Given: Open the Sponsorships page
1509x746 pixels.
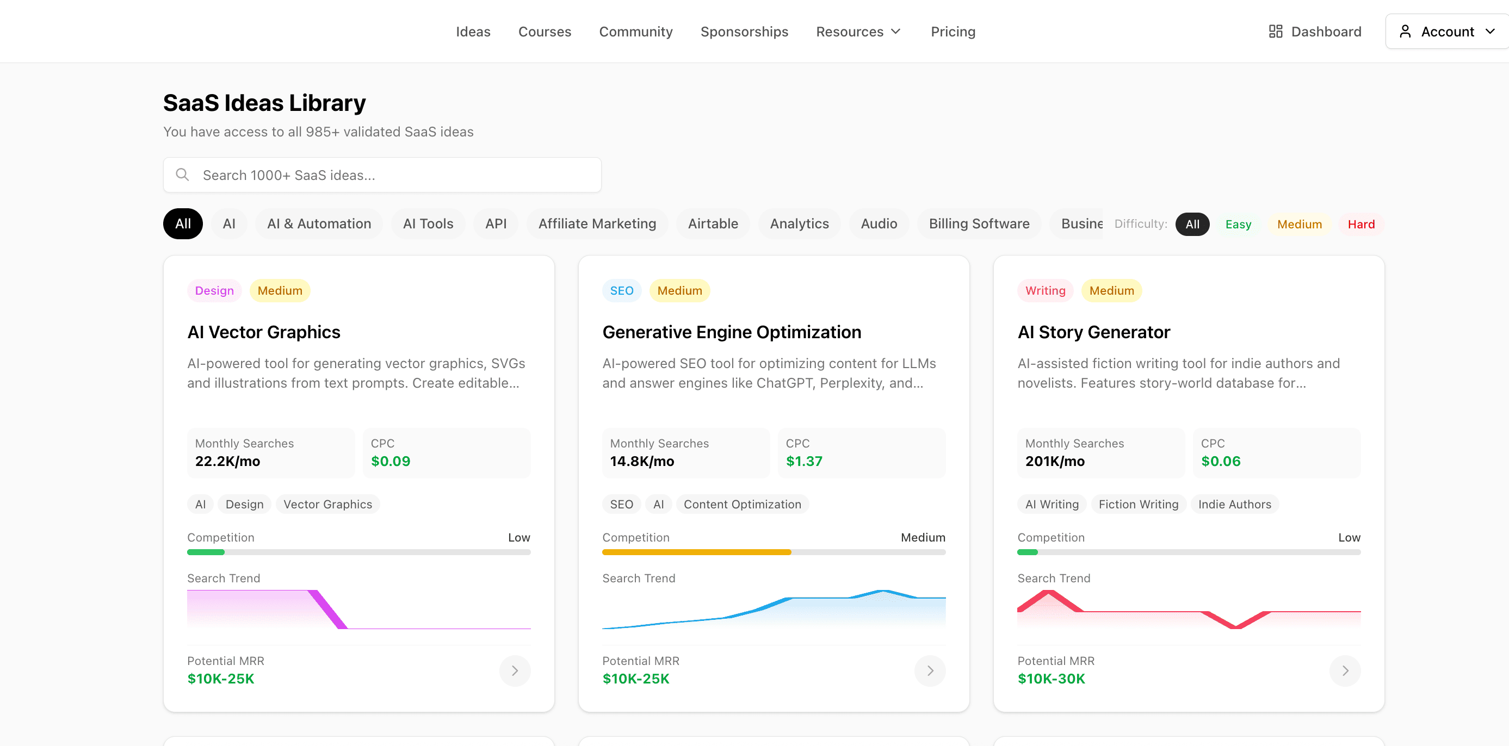Looking at the screenshot, I should click(x=744, y=31).
